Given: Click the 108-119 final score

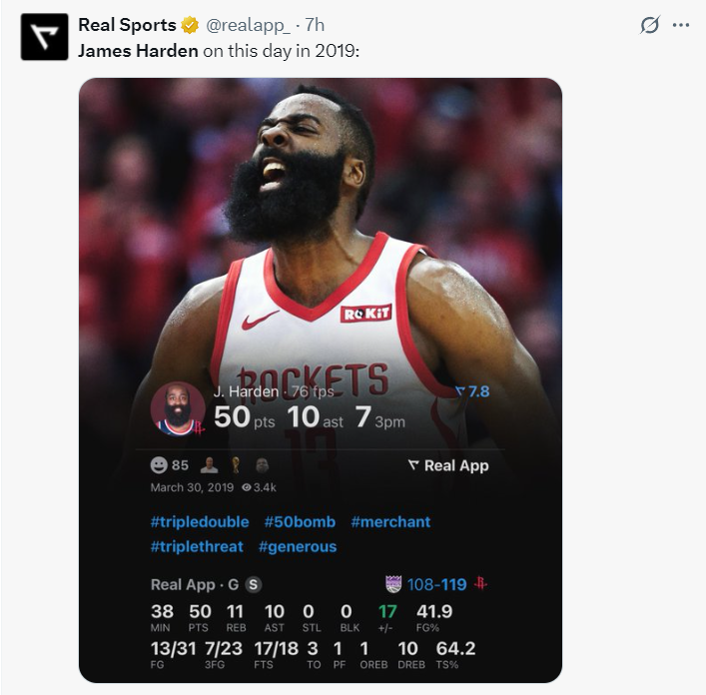Looking at the screenshot, I should tap(436, 584).
